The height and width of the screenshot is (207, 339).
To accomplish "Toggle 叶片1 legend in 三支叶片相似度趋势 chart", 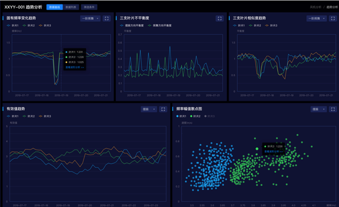I will pos(239,26).
